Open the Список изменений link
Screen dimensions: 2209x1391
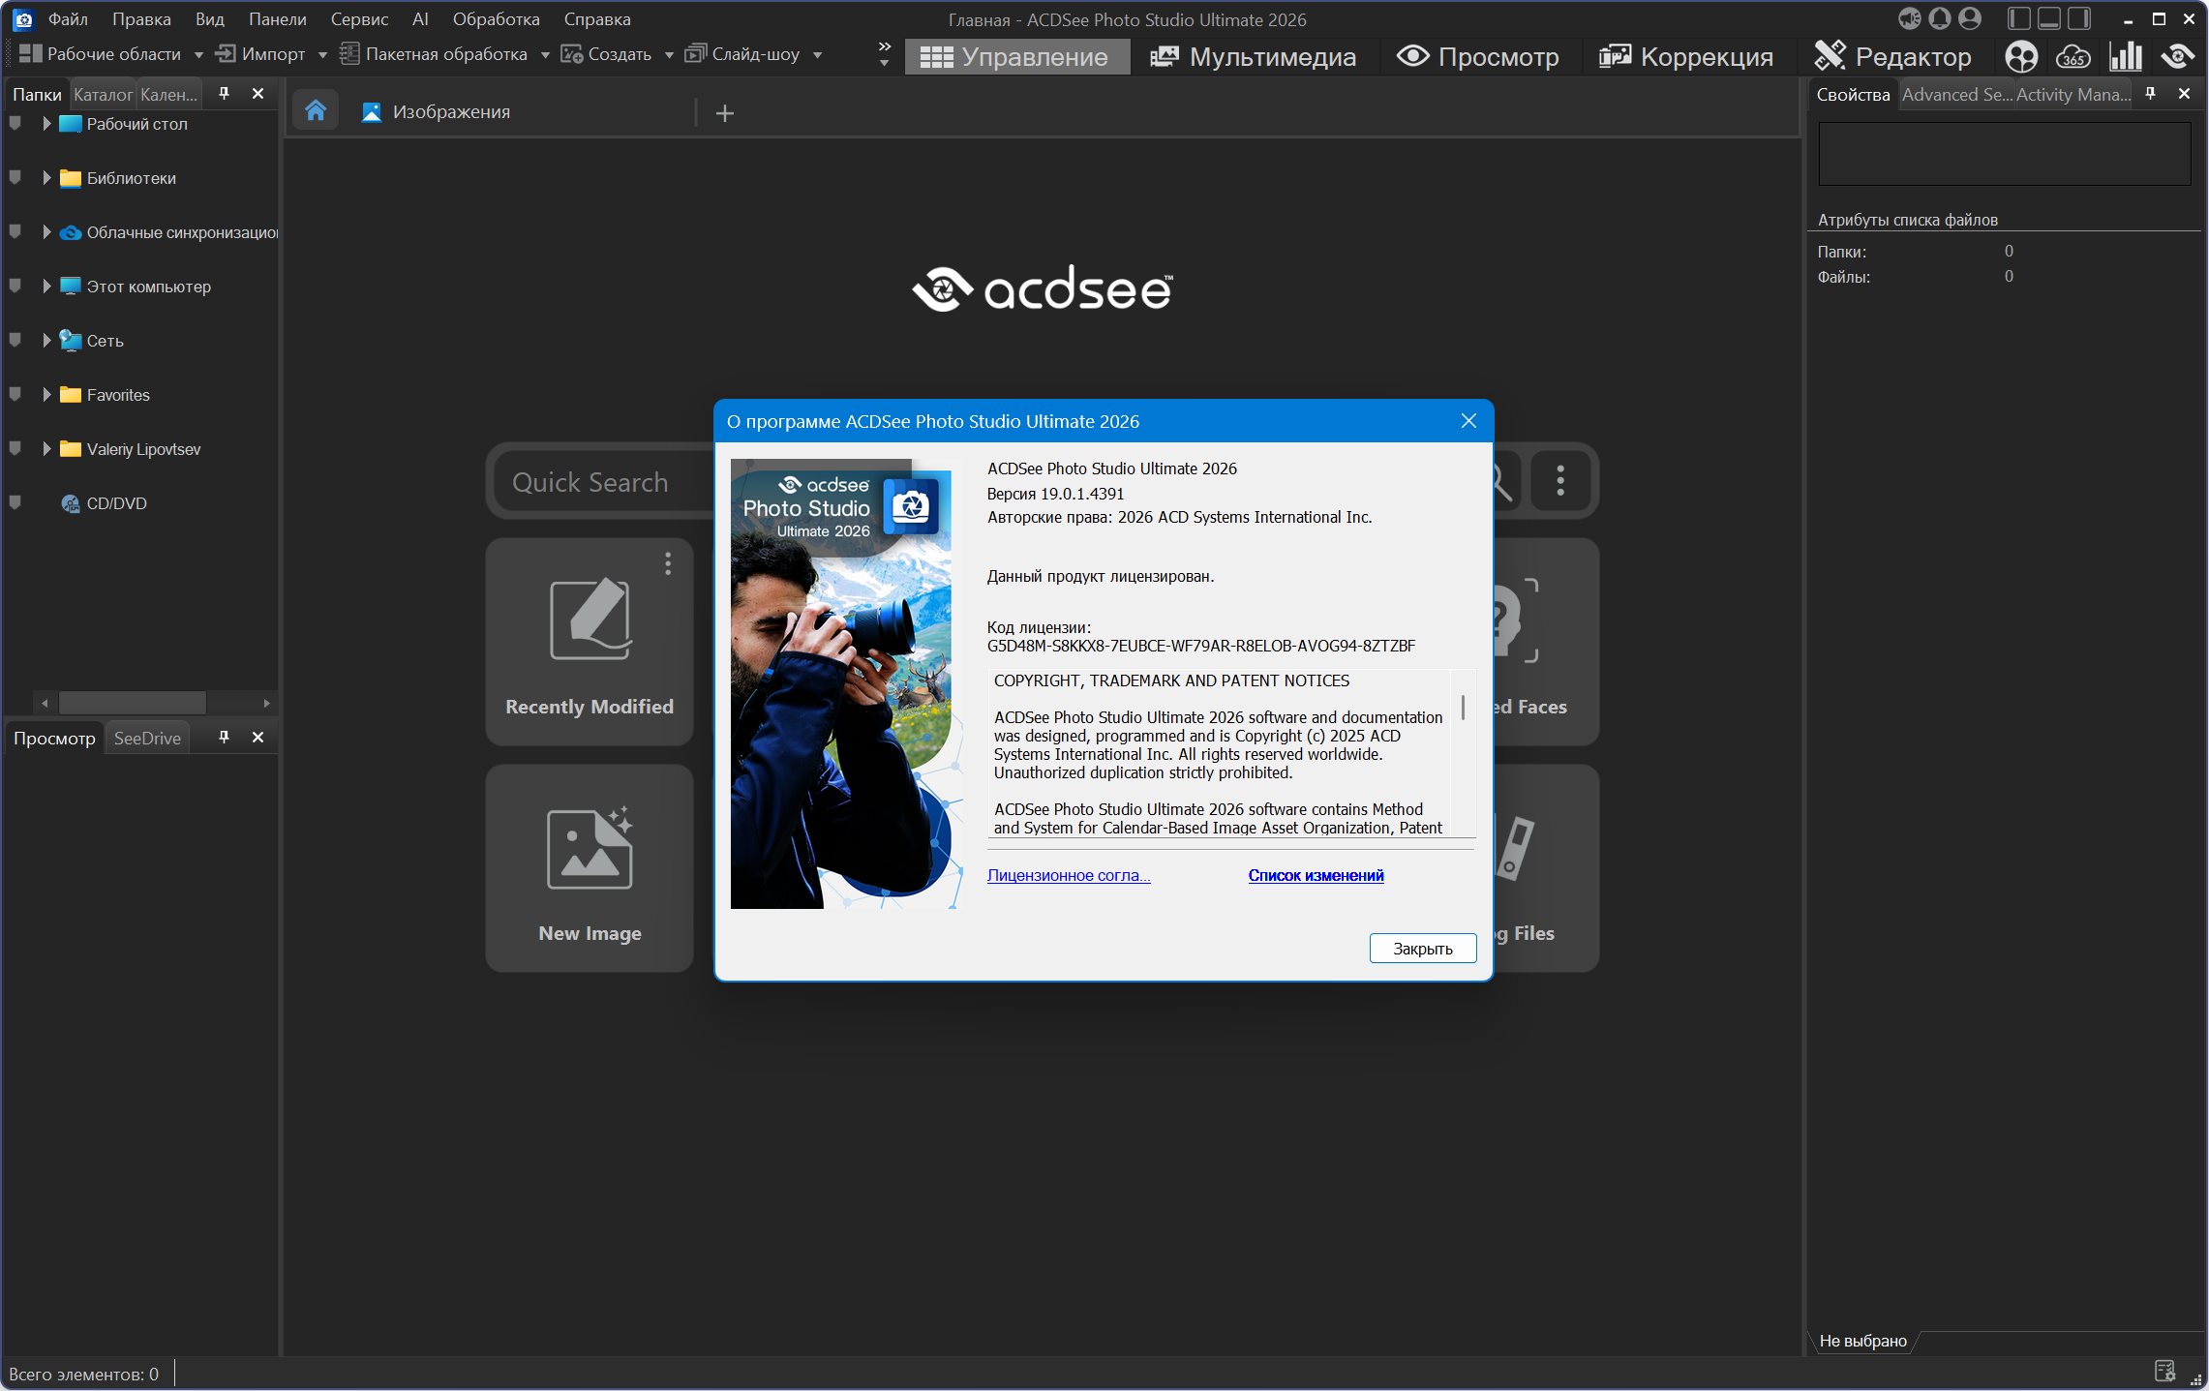pyautogui.click(x=1316, y=875)
